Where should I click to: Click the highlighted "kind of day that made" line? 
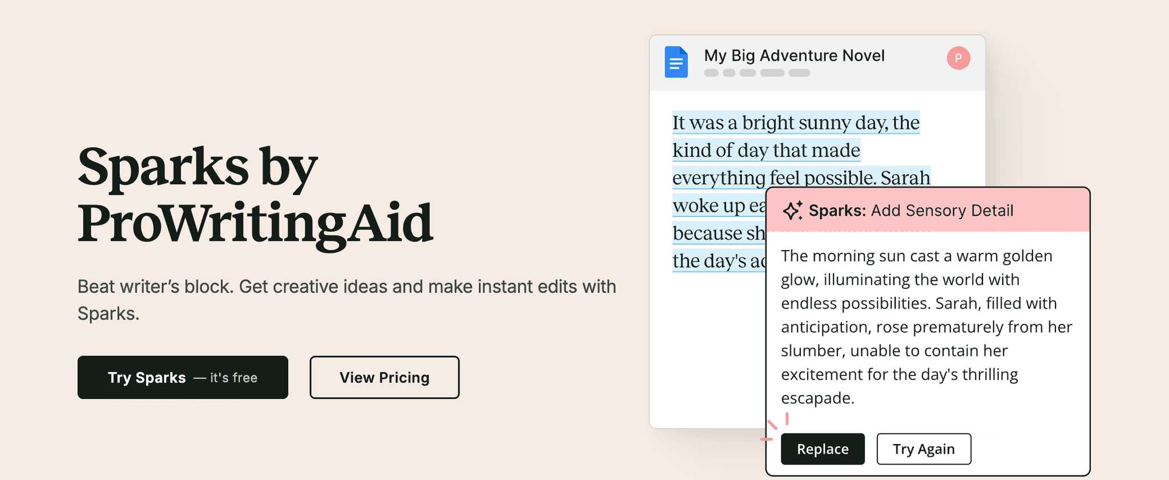[x=766, y=151]
